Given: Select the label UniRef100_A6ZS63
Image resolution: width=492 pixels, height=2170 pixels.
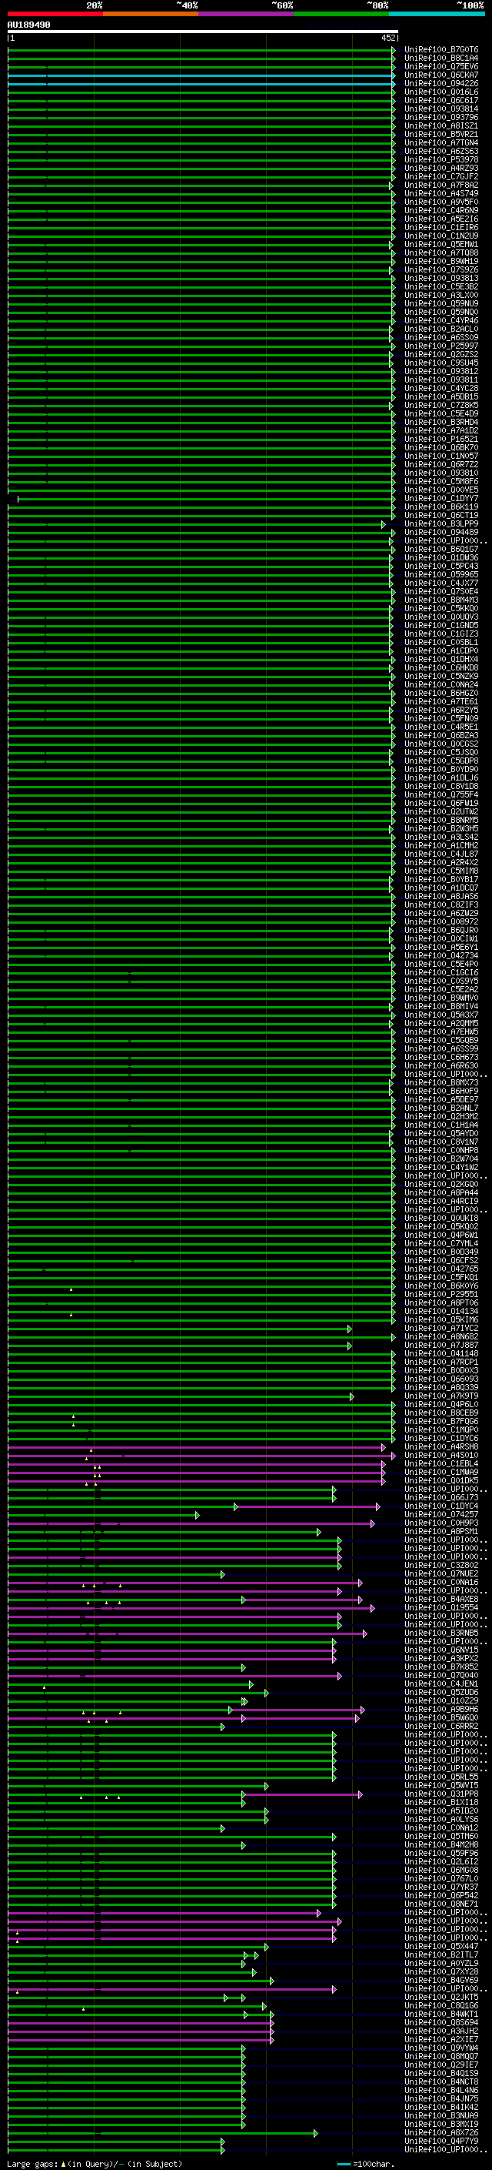Looking at the screenshot, I should 441,151.
